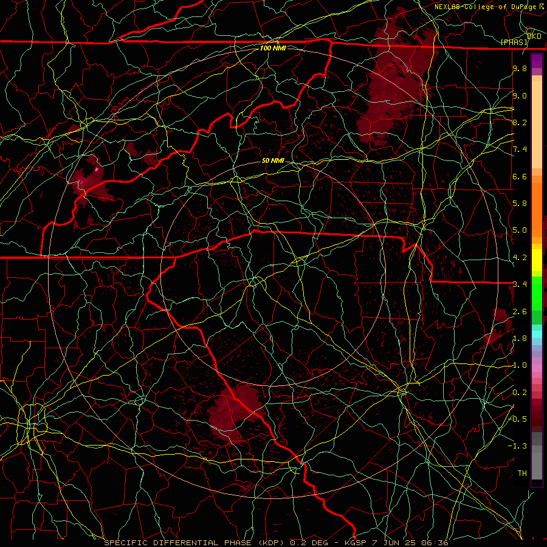547x547 pixels.
Task: Pick the pink segment of the color scale
Action: pyautogui.click(x=537, y=368)
